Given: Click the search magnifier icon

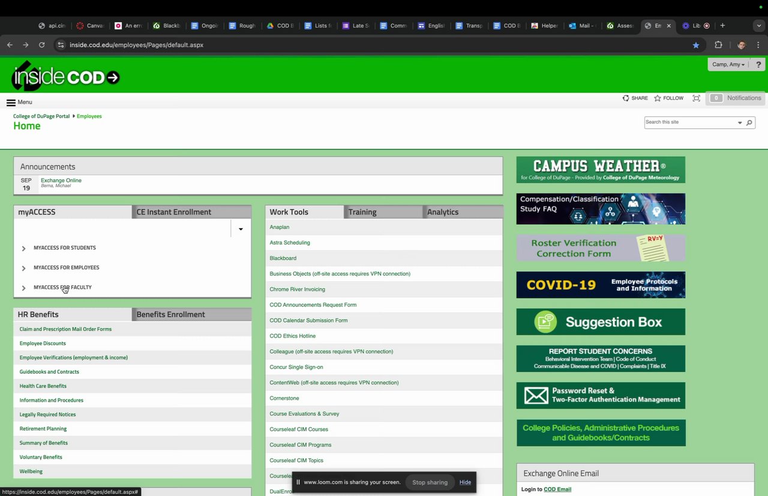Looking at the screenshot, I should (749, 122).
